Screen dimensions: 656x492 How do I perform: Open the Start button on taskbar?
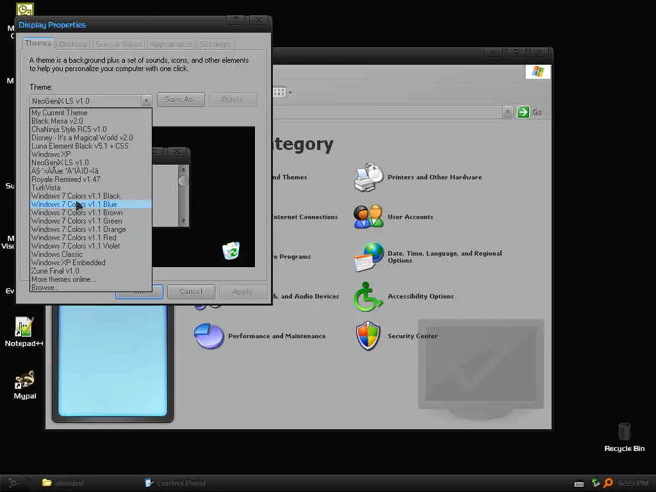(x=13, y=483)
